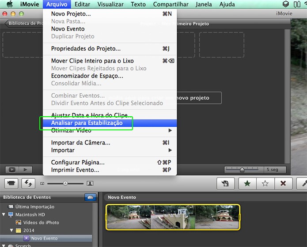Choose Novo Projeto... from the menu
Image resolution: width=307 pixels, height=247 pixels.
[110, 14]
